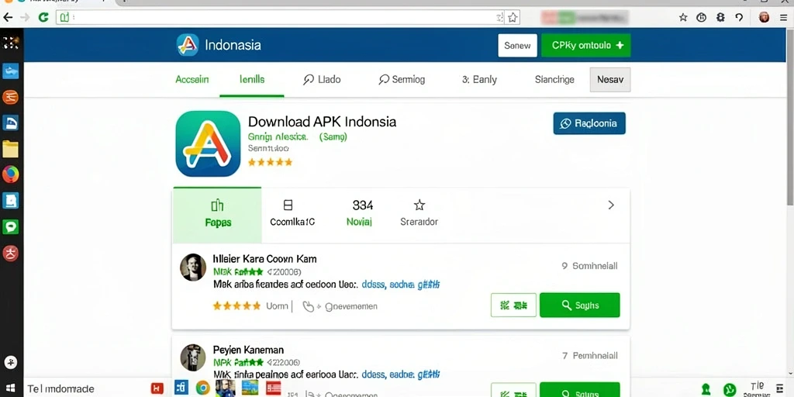Click the blue Raqloonia button
The image size is (794, 397).
(x=589, y=123)
